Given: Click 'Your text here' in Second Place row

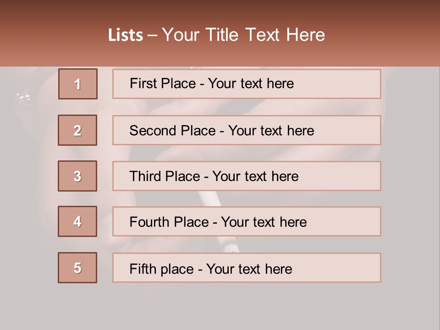Looking at the screenshot, I should click(x=271, y=131).
